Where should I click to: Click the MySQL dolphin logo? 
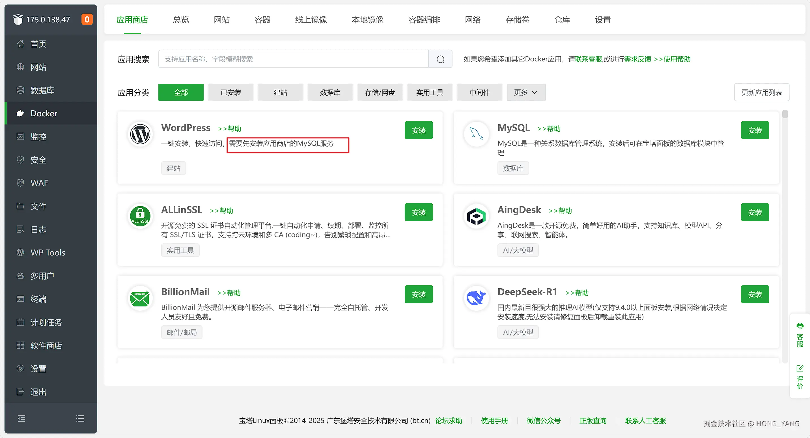(476, 134)
